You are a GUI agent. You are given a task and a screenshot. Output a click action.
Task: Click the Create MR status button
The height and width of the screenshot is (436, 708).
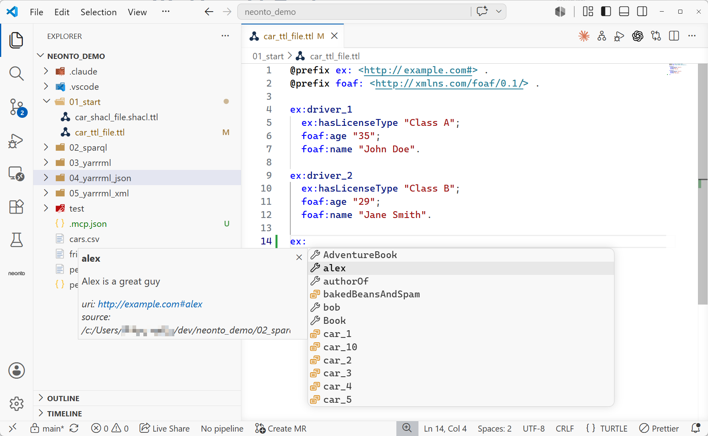coord(281,428)
